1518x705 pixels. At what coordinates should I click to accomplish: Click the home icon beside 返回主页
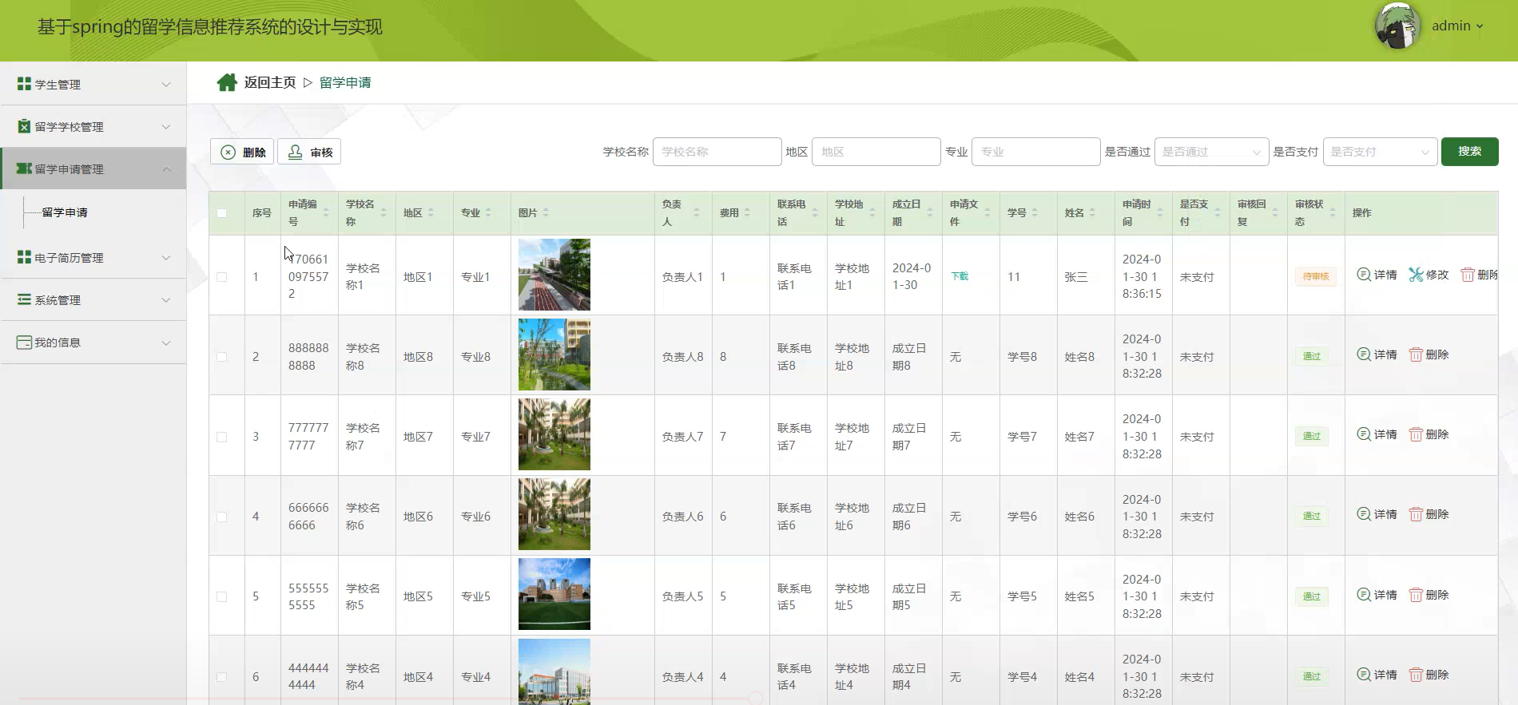point(227,82)
